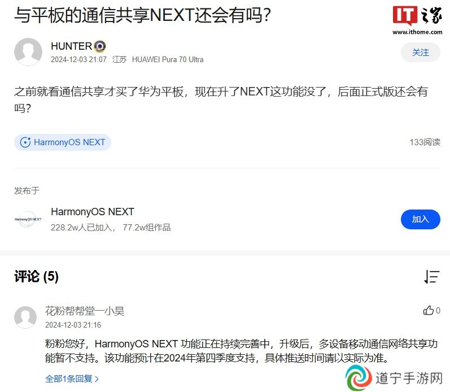The height and width of the screenshot is (392, 450).
Task: Open username link 花粉帮帮堂一小昊
Action: (85, 311)
